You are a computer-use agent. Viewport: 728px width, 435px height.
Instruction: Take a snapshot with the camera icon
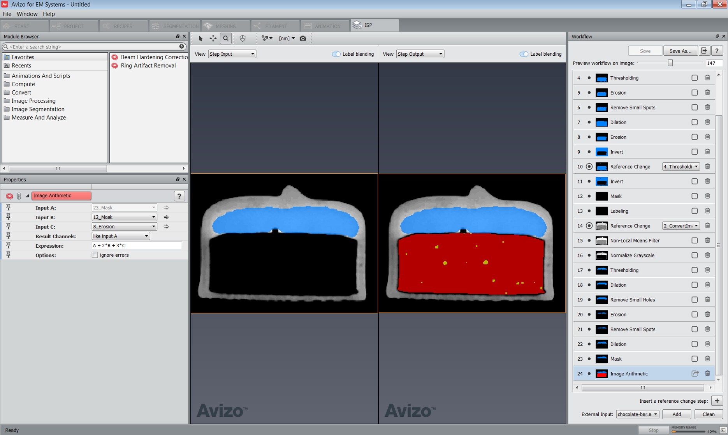click(303, 38)
